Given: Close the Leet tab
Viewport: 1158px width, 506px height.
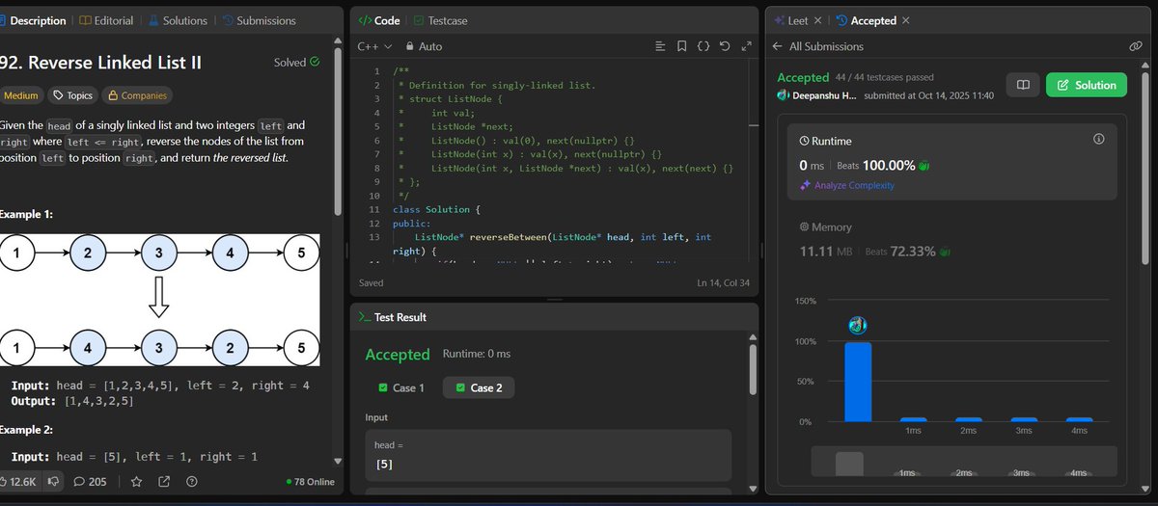Looking at the screenshot, I should pyautogui.click(x=818, y=20).
